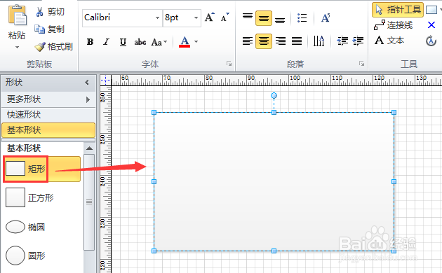Screen dimensions: 442x273
Task: Toggle Bold formatting
Action: 91,42
